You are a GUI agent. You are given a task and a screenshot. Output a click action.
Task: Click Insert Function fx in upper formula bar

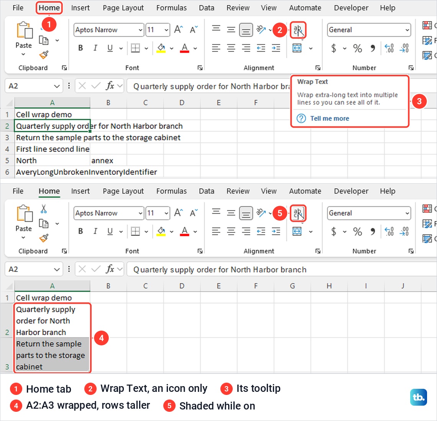110,86
